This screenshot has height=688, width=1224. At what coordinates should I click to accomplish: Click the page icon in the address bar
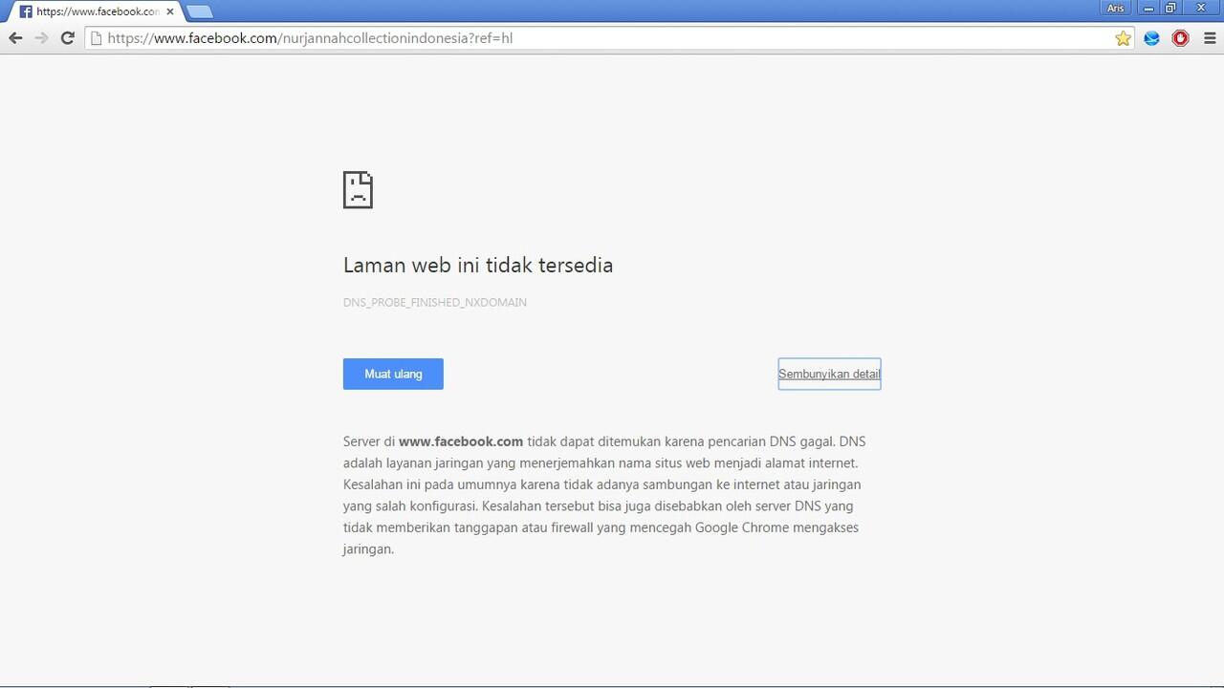96,38
